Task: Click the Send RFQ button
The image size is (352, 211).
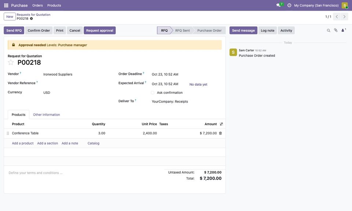Action: point(14,30)
